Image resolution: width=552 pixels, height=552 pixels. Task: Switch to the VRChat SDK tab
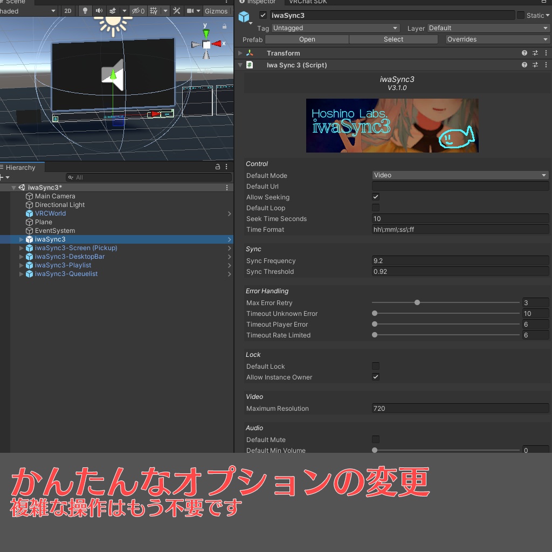coord(307,2)
